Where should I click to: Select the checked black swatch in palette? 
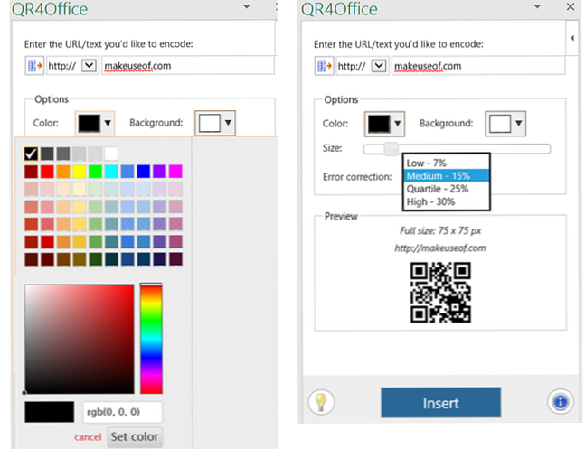click(x=31, y=154)
